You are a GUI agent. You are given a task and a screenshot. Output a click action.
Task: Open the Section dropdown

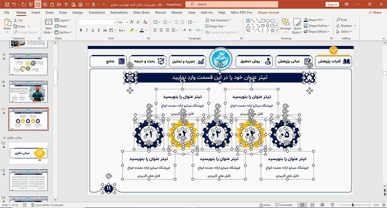[x=63, y=32]
